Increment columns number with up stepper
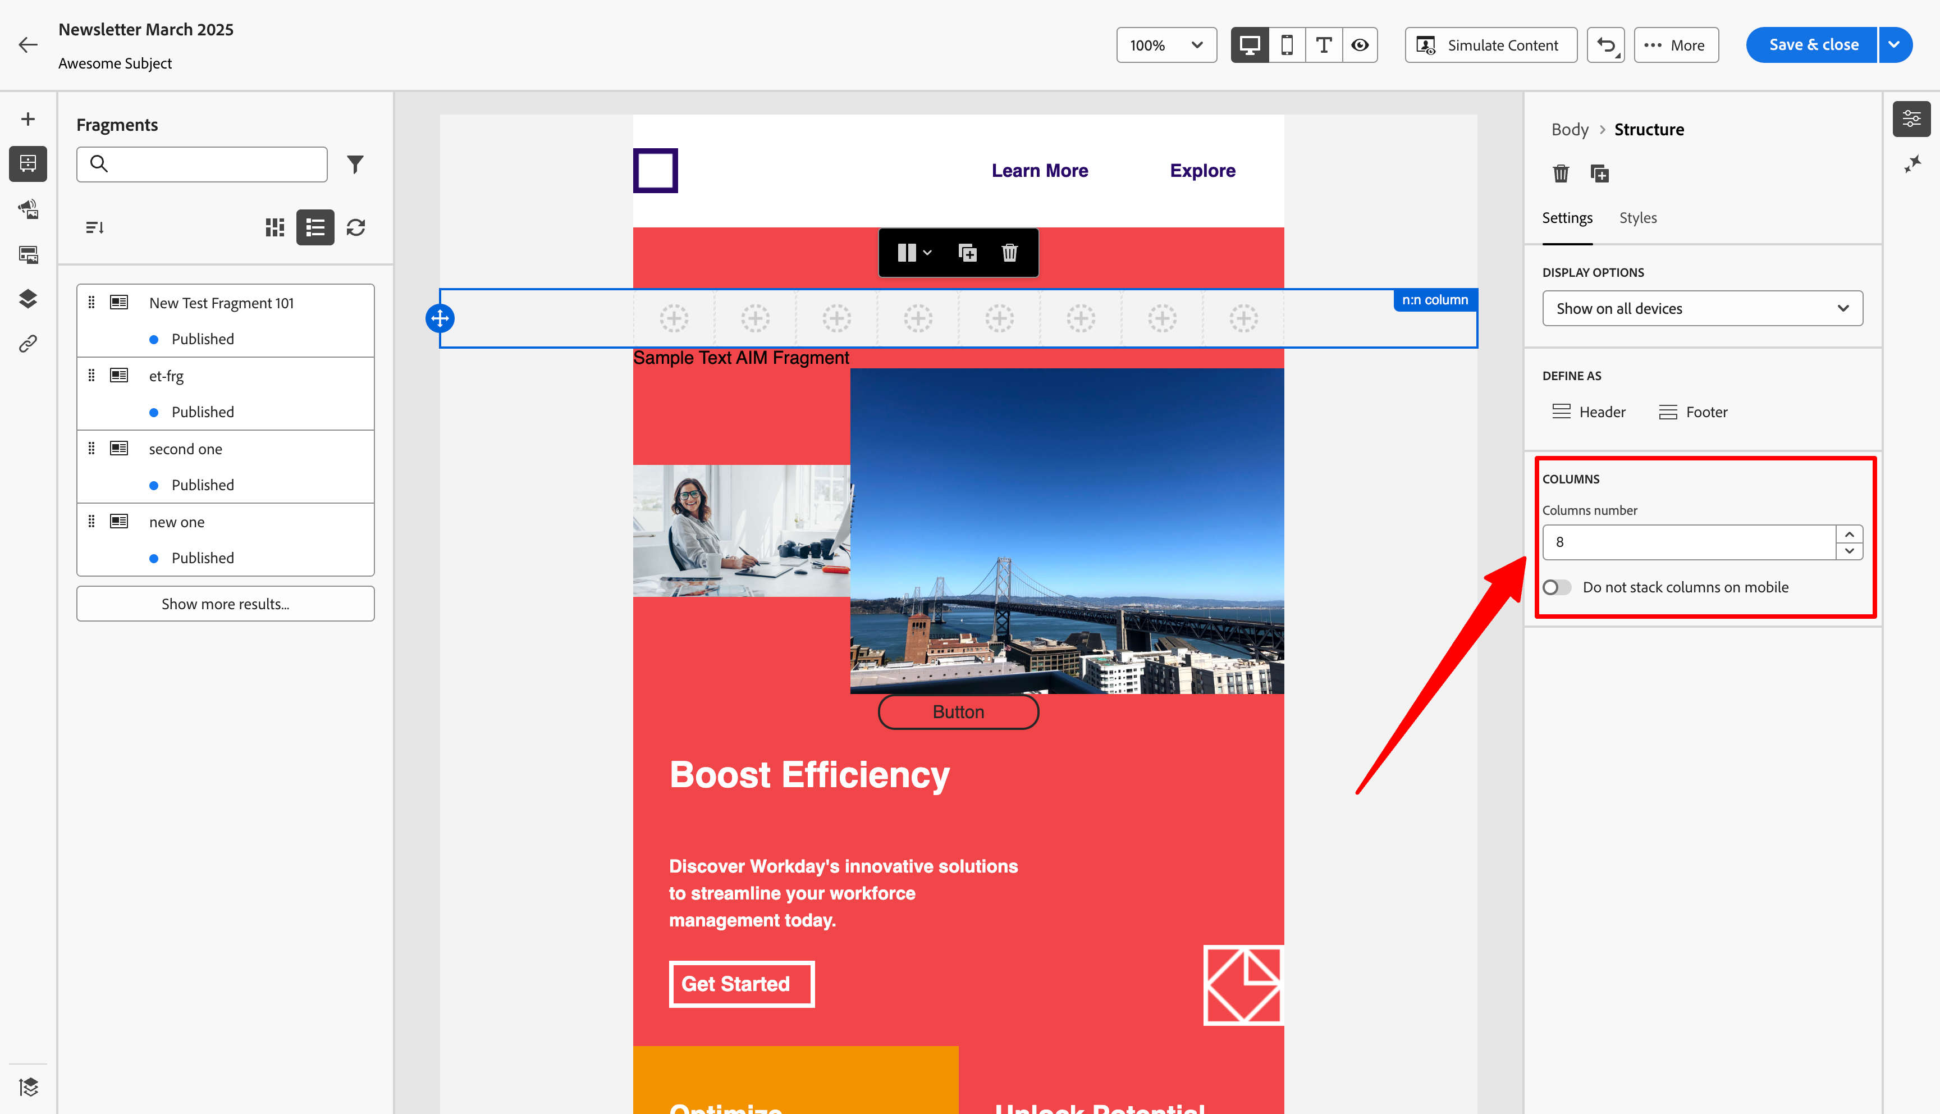This screenshot has height=1114, width=1940. click(1850, 534)
